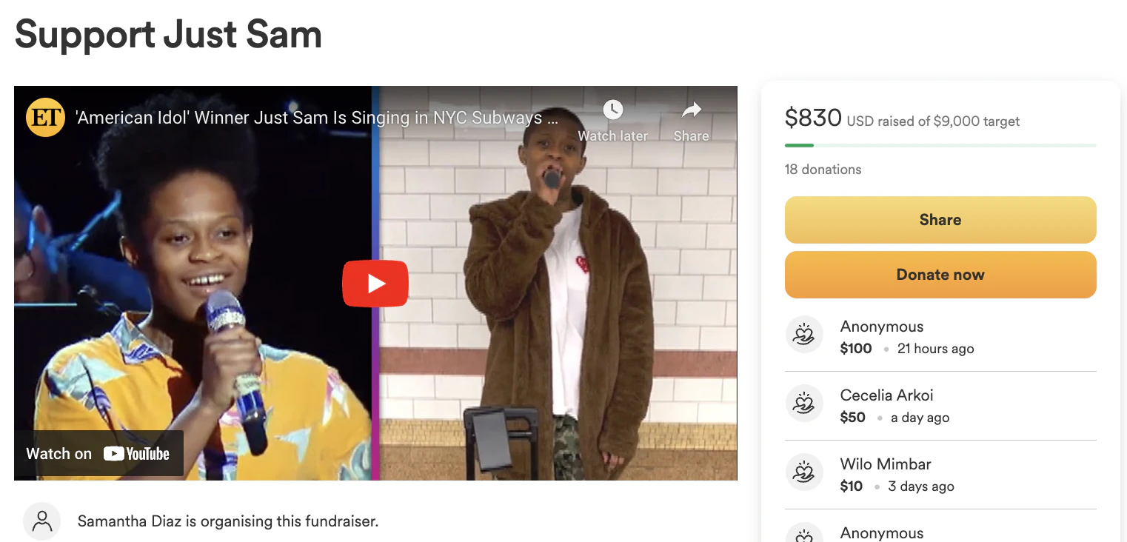This screenshot has width=1127, height=542.
Task: Play the YouTube video
Action: tap(375, 284)
